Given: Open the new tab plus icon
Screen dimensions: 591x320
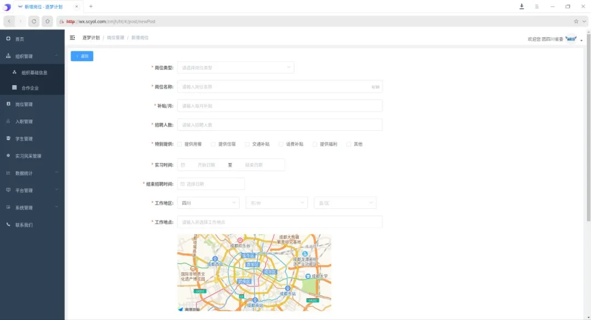Looking at the screenshot, I should point(91,7).
